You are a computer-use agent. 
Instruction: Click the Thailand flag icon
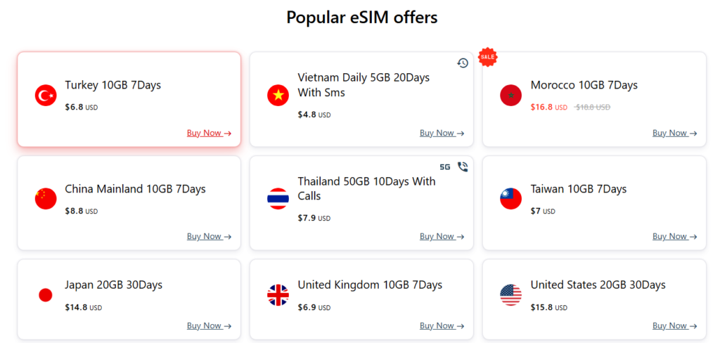tap(278, 199)
